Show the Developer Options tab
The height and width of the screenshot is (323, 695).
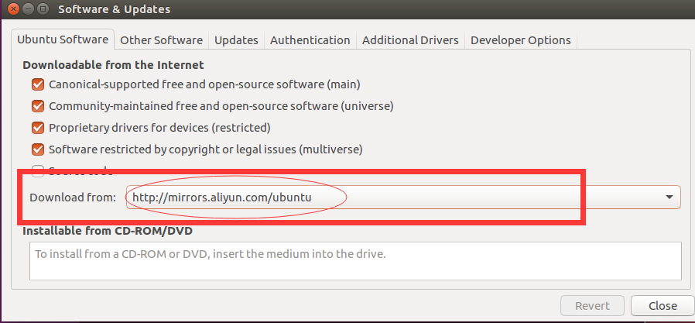[520, 40]
